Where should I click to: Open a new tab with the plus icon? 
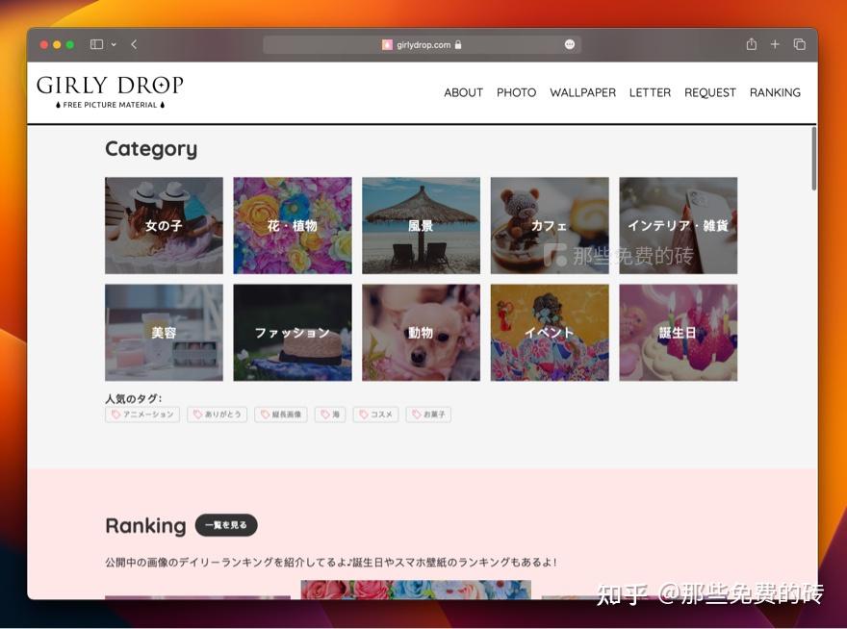774,44
